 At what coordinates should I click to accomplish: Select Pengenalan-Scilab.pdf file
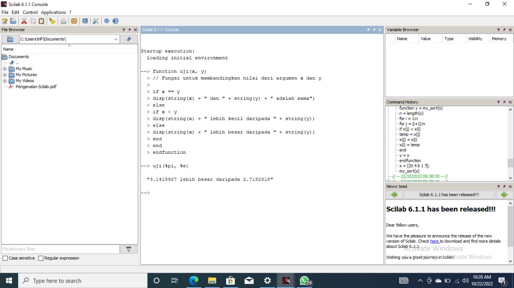(x=36, y=87)
